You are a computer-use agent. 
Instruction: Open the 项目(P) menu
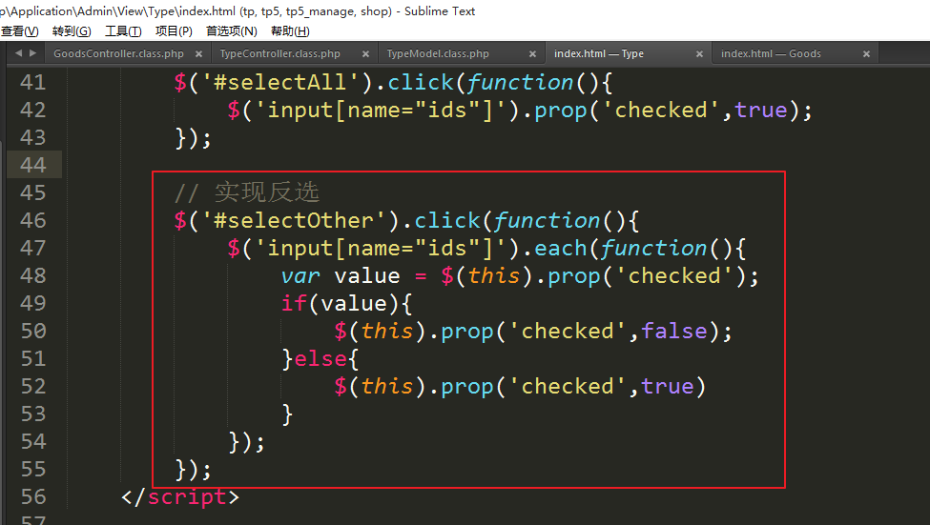pos(174,31)
